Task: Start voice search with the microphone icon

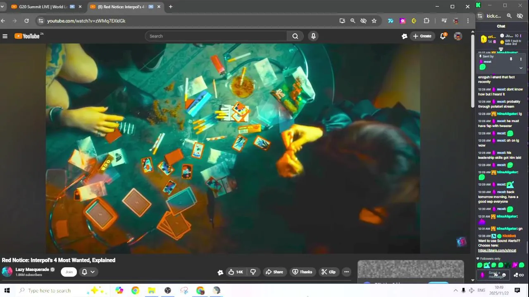Action: click(x=313, y=36)
